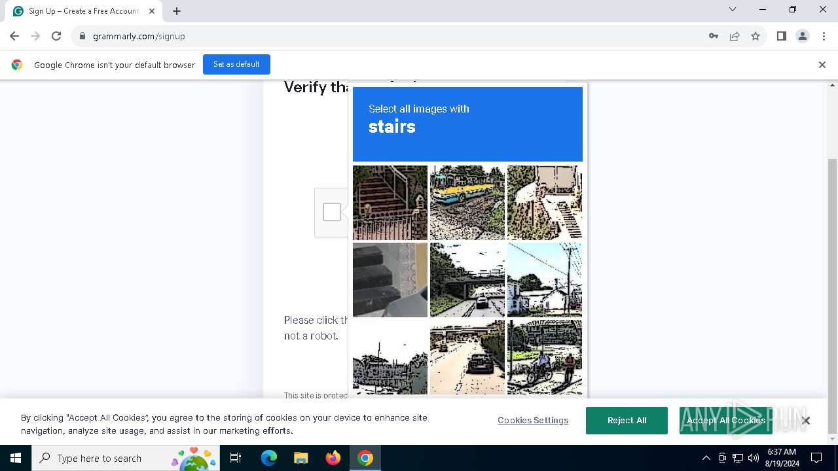The width and height of the screenshot is (838, 471).
Task: Share this page icon
Action: click(x=735, y=36)
